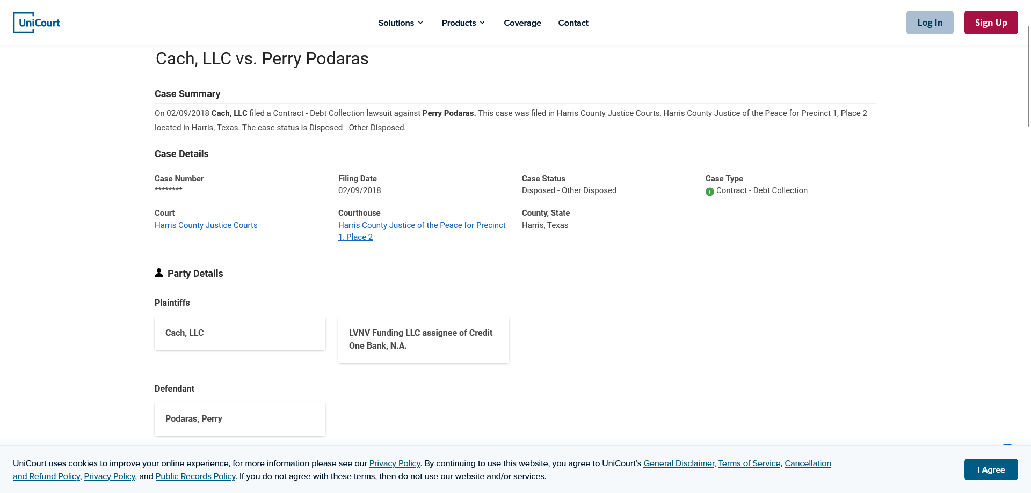Viewport: 1031px width, 493px height.
Task: Click the Case Details heading
Action: (181, 154)
